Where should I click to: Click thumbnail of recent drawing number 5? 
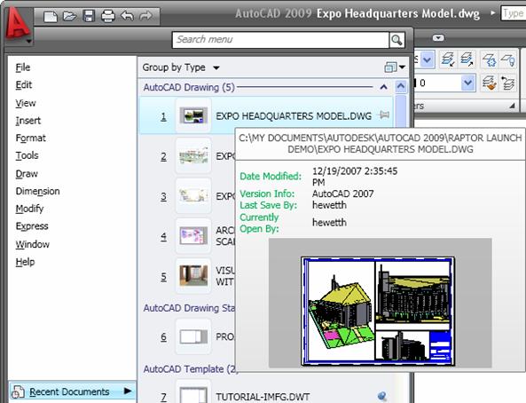click(193, 276)
